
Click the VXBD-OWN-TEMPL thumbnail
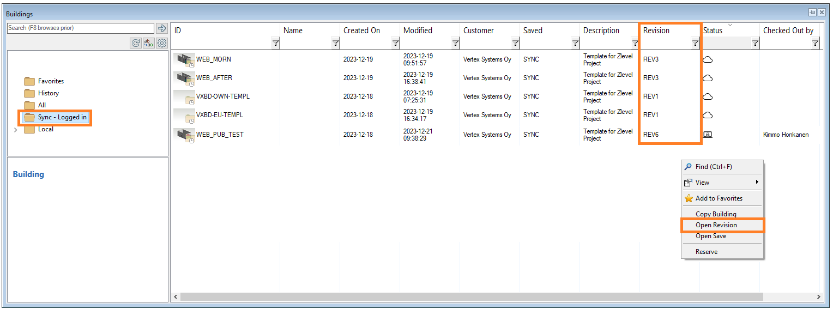click(184, 96)
